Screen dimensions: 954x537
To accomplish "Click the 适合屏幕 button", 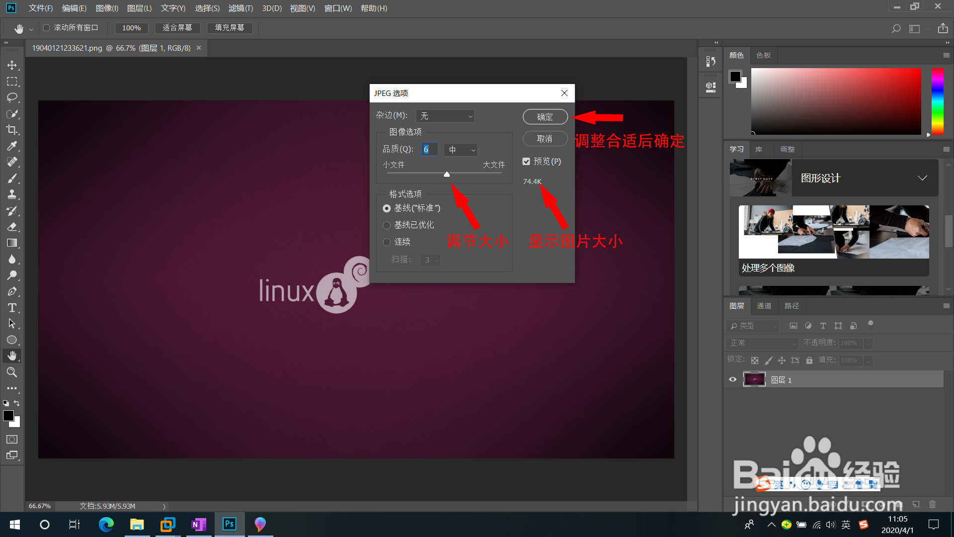I will point(177,28).
